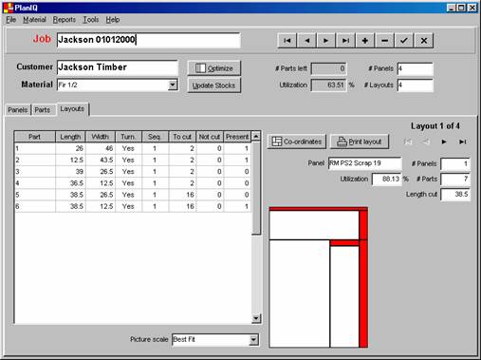
Task: Open the Co-ordinates view
Action: point(297,142)
